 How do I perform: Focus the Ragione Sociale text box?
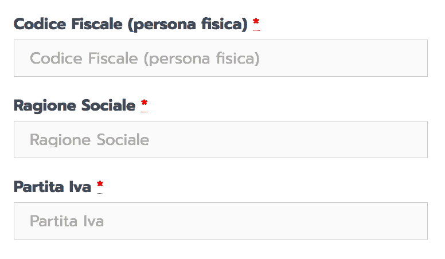tap(221, 140)
